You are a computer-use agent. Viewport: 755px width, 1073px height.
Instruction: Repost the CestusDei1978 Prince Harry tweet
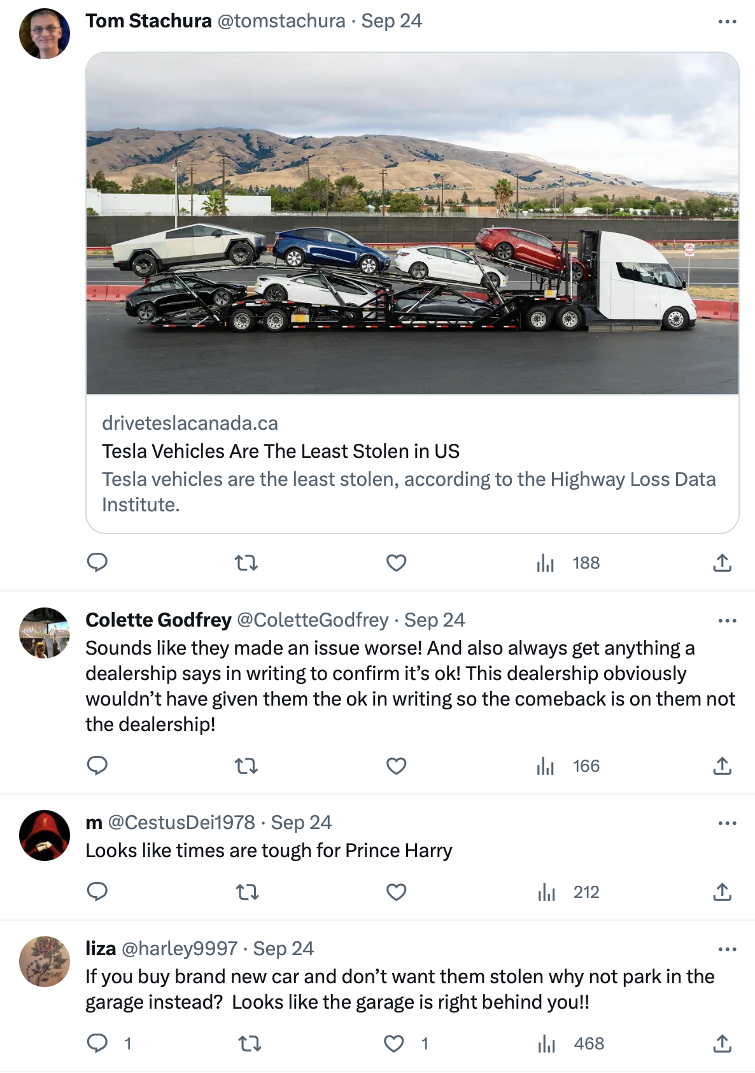[x=247, y=892]
